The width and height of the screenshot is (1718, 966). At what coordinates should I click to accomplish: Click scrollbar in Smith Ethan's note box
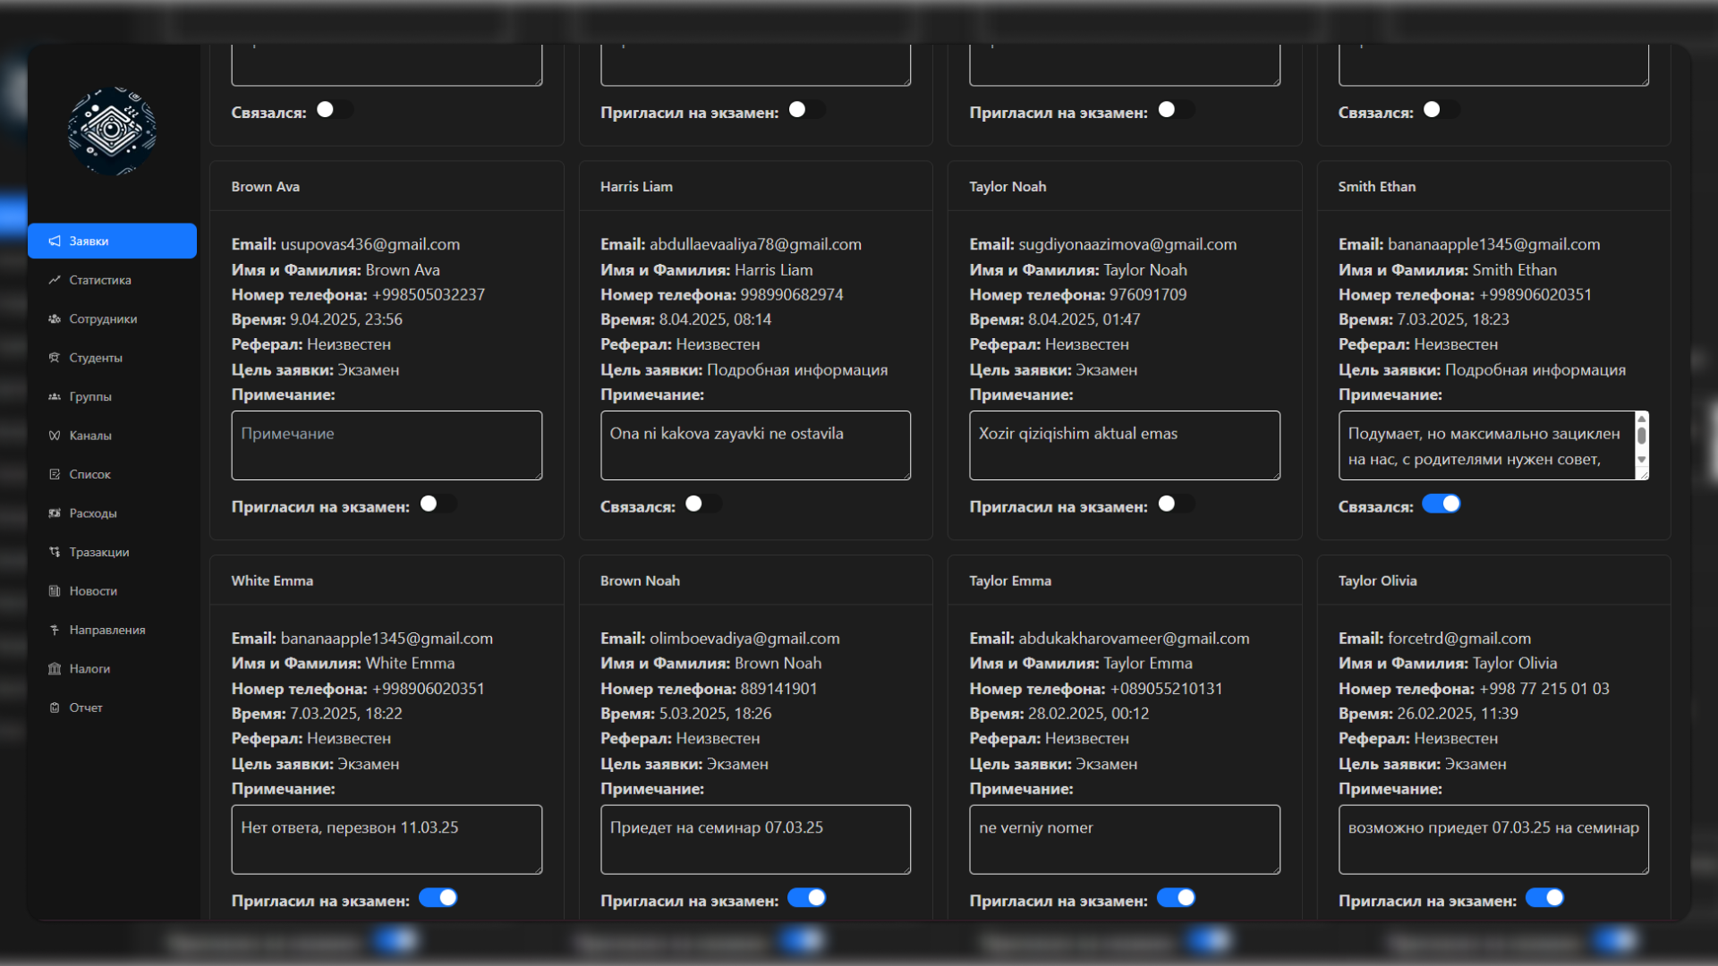click(1641, 436)
